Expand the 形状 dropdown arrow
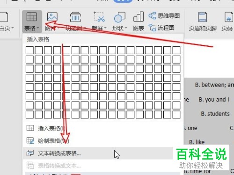Viewport: 234px width, 175px height. pyautogui.click(x=126, y=28)
